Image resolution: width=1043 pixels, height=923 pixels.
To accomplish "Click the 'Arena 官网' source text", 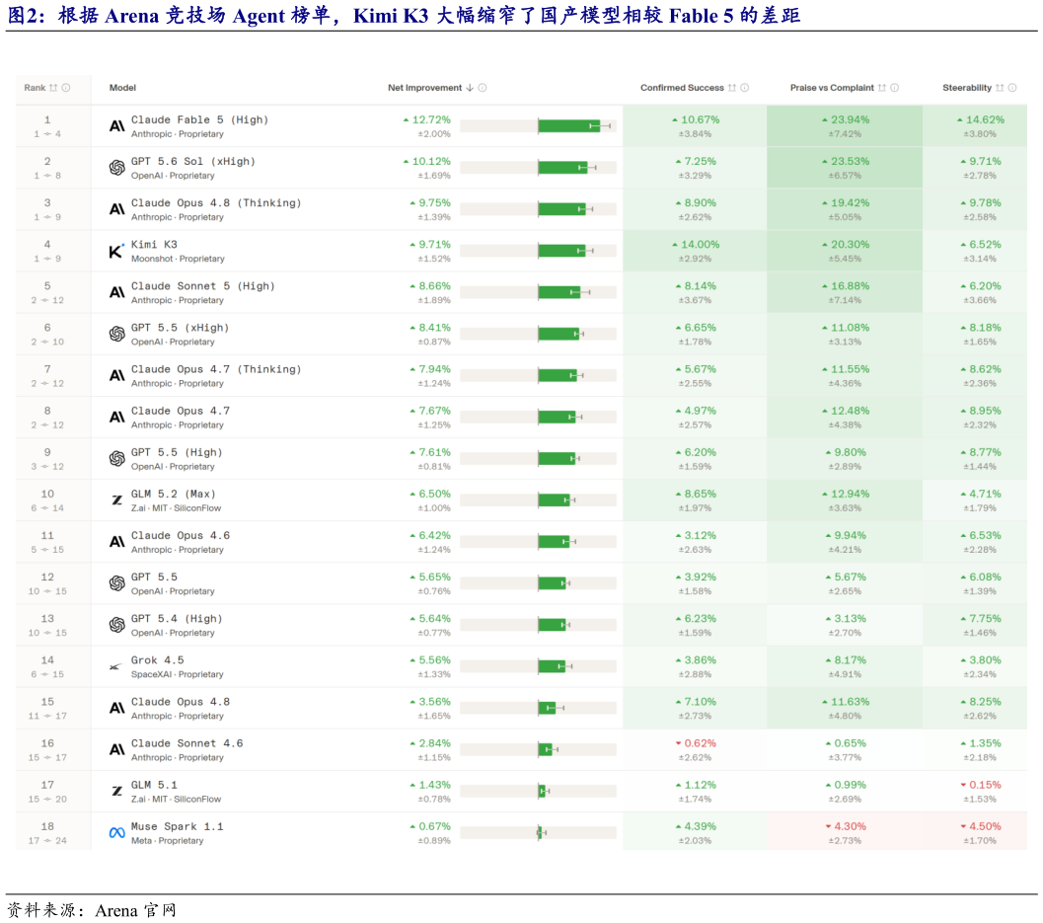I will (x=136, y=910).
